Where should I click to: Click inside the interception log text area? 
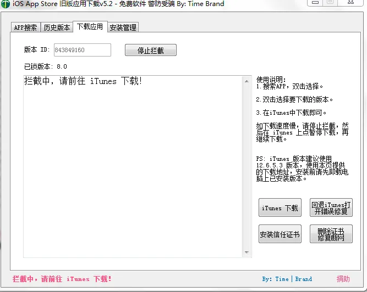(x=133, y=166)
